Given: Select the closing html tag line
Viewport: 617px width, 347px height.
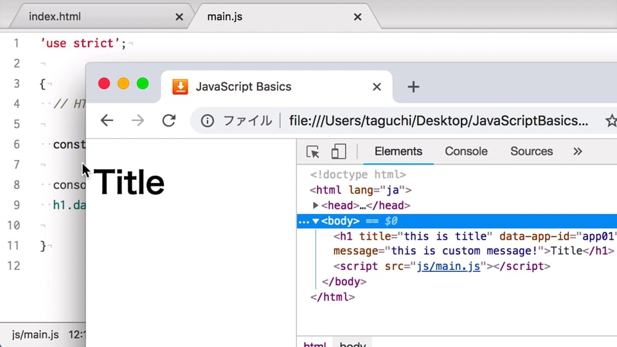Looking at the screenshot, I should coord(332,297).
